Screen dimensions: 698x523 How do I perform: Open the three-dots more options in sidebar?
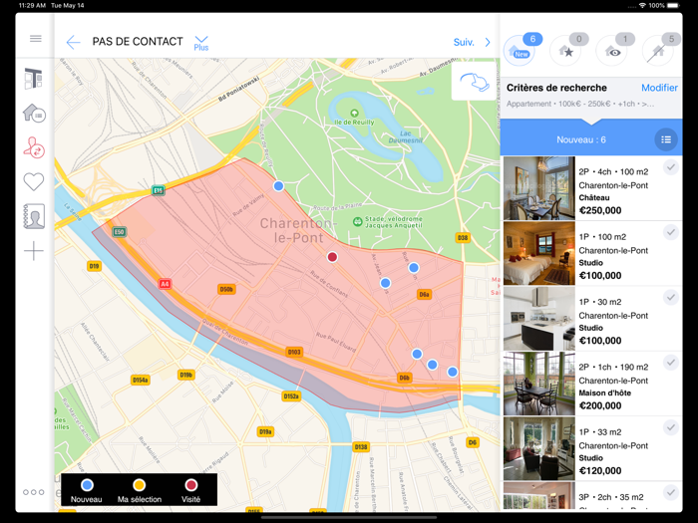34,492
